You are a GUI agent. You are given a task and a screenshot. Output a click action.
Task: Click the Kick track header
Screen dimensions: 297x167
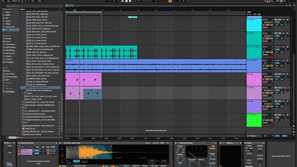[x=254, y=79]
